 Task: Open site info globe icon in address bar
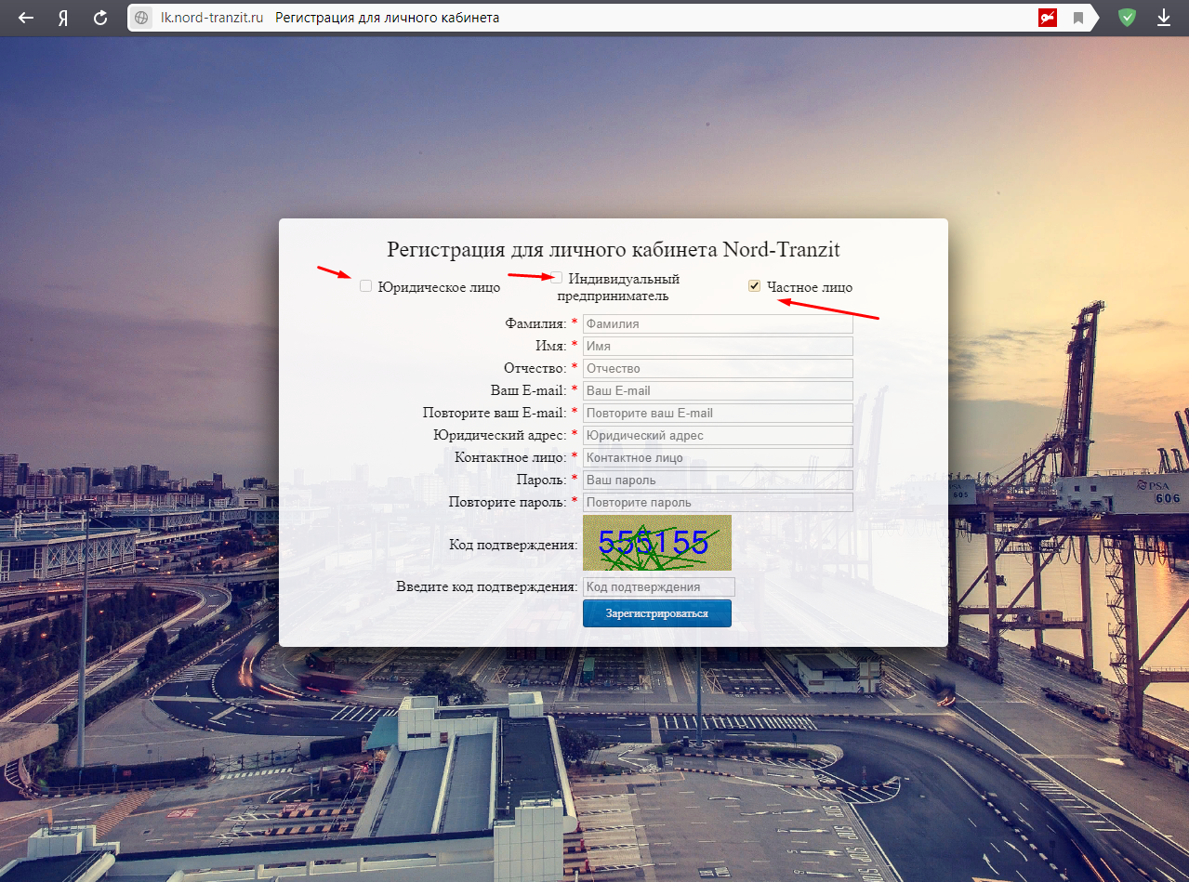tap(141, 18)
